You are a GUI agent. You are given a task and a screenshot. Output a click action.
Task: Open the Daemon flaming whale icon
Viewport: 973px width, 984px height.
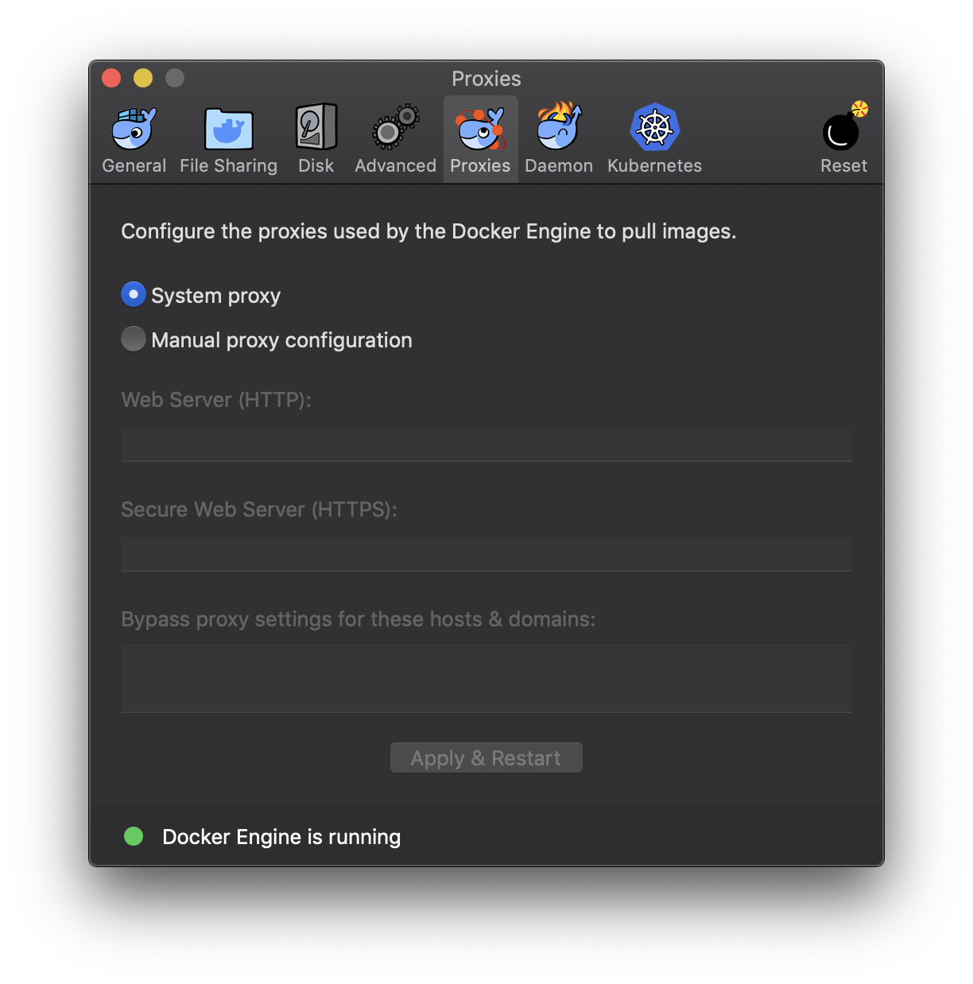pyautogui.click(x=559, y=126)
